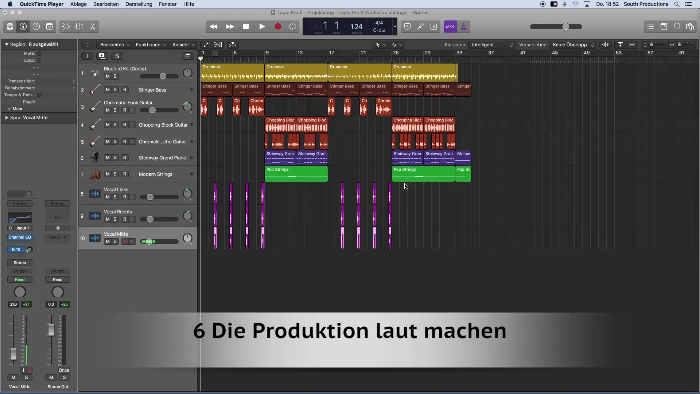Viewport: 700px width, 394px height.
Task: Click the Bnce bounce button
Action: [x=64, y=370]
